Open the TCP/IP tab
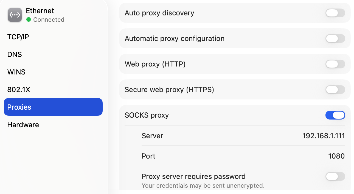Screen dimensions: 354x194 point(18,37)
